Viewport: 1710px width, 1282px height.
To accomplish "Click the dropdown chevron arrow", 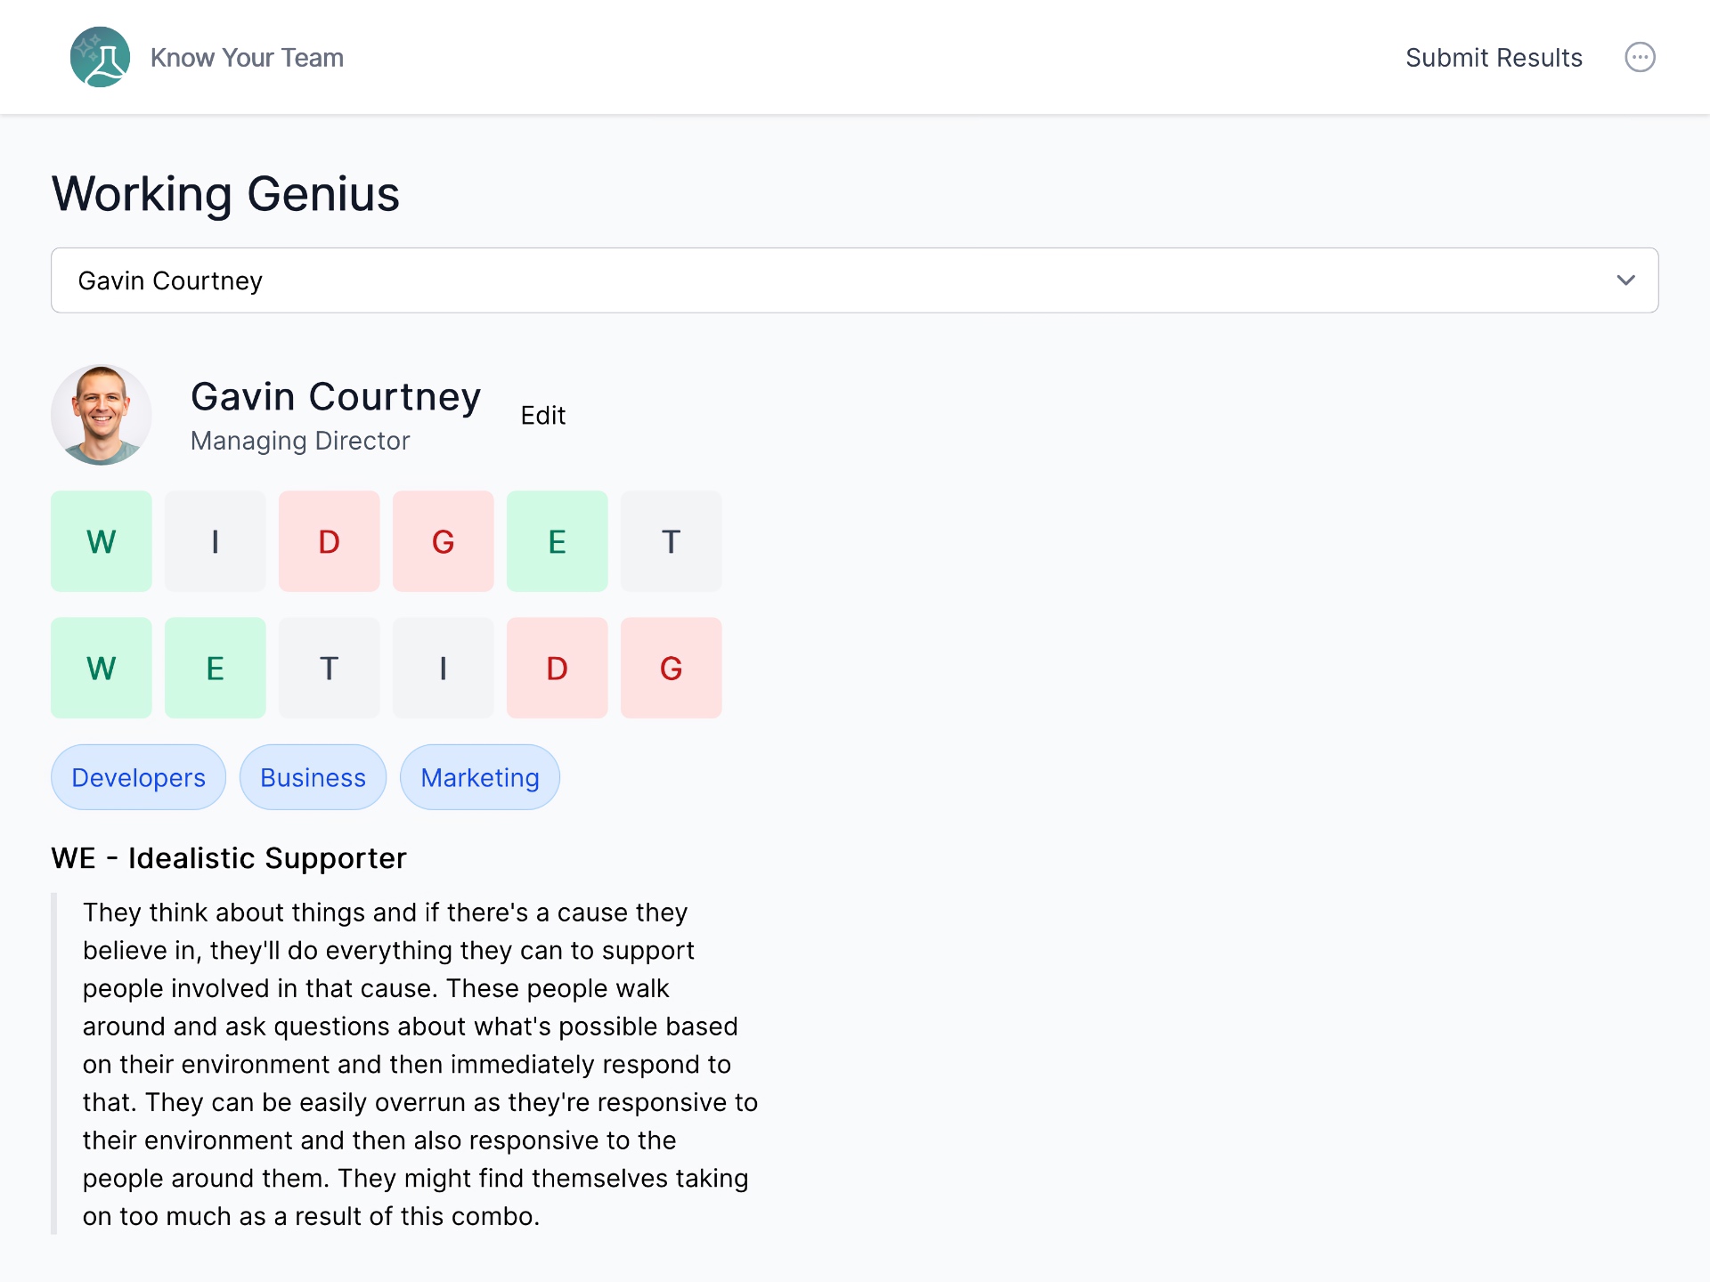I will pos(1625,280).
